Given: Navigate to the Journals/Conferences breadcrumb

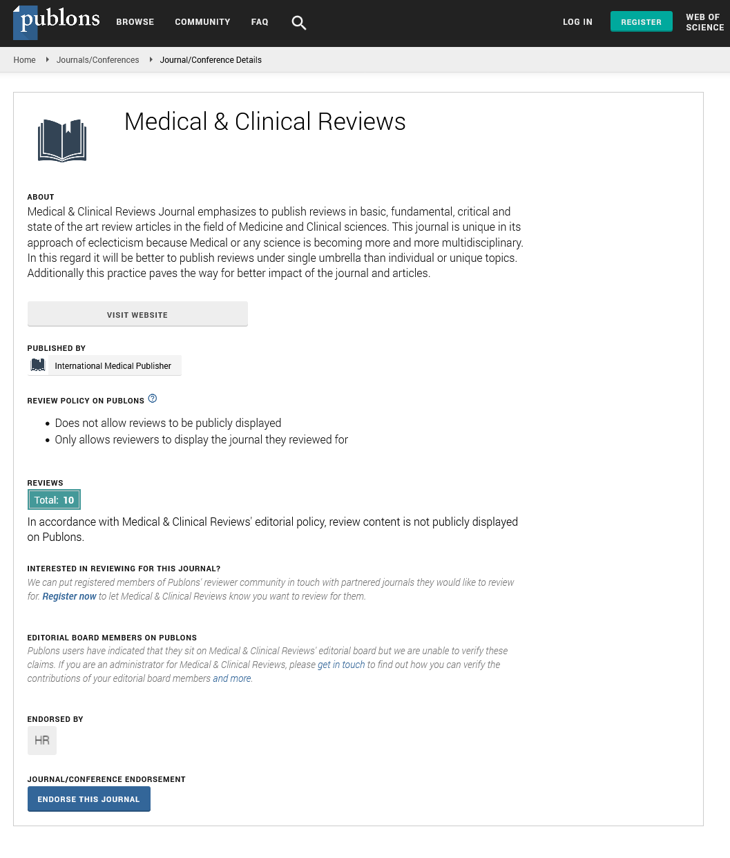Looking at the screenshot, I should 98,60.
